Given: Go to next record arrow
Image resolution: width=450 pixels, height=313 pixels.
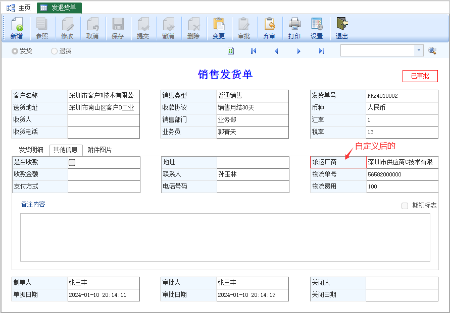Looking at the screenshot, I should 299,51.
